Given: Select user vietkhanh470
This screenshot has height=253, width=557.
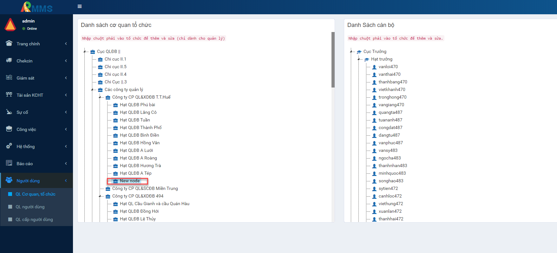Looking at the screenshot, I should 392,89.
